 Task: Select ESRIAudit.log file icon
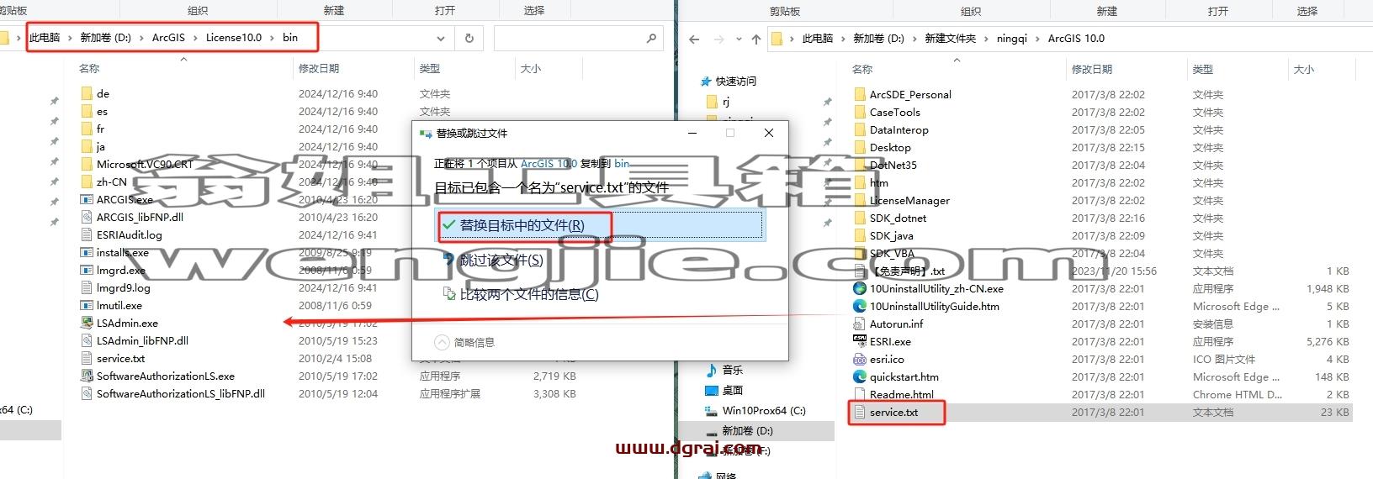coord(87,234)
